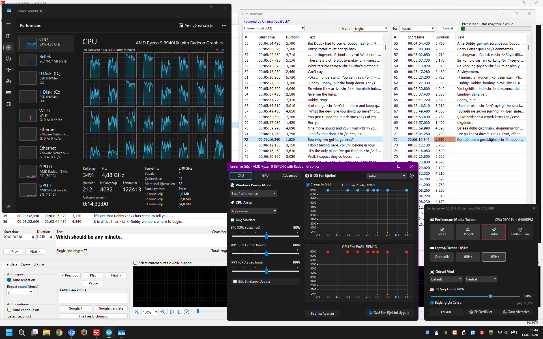Open CPU Artışı Aggressive dropdown
The image size is (543, 339).
(254, 211)
